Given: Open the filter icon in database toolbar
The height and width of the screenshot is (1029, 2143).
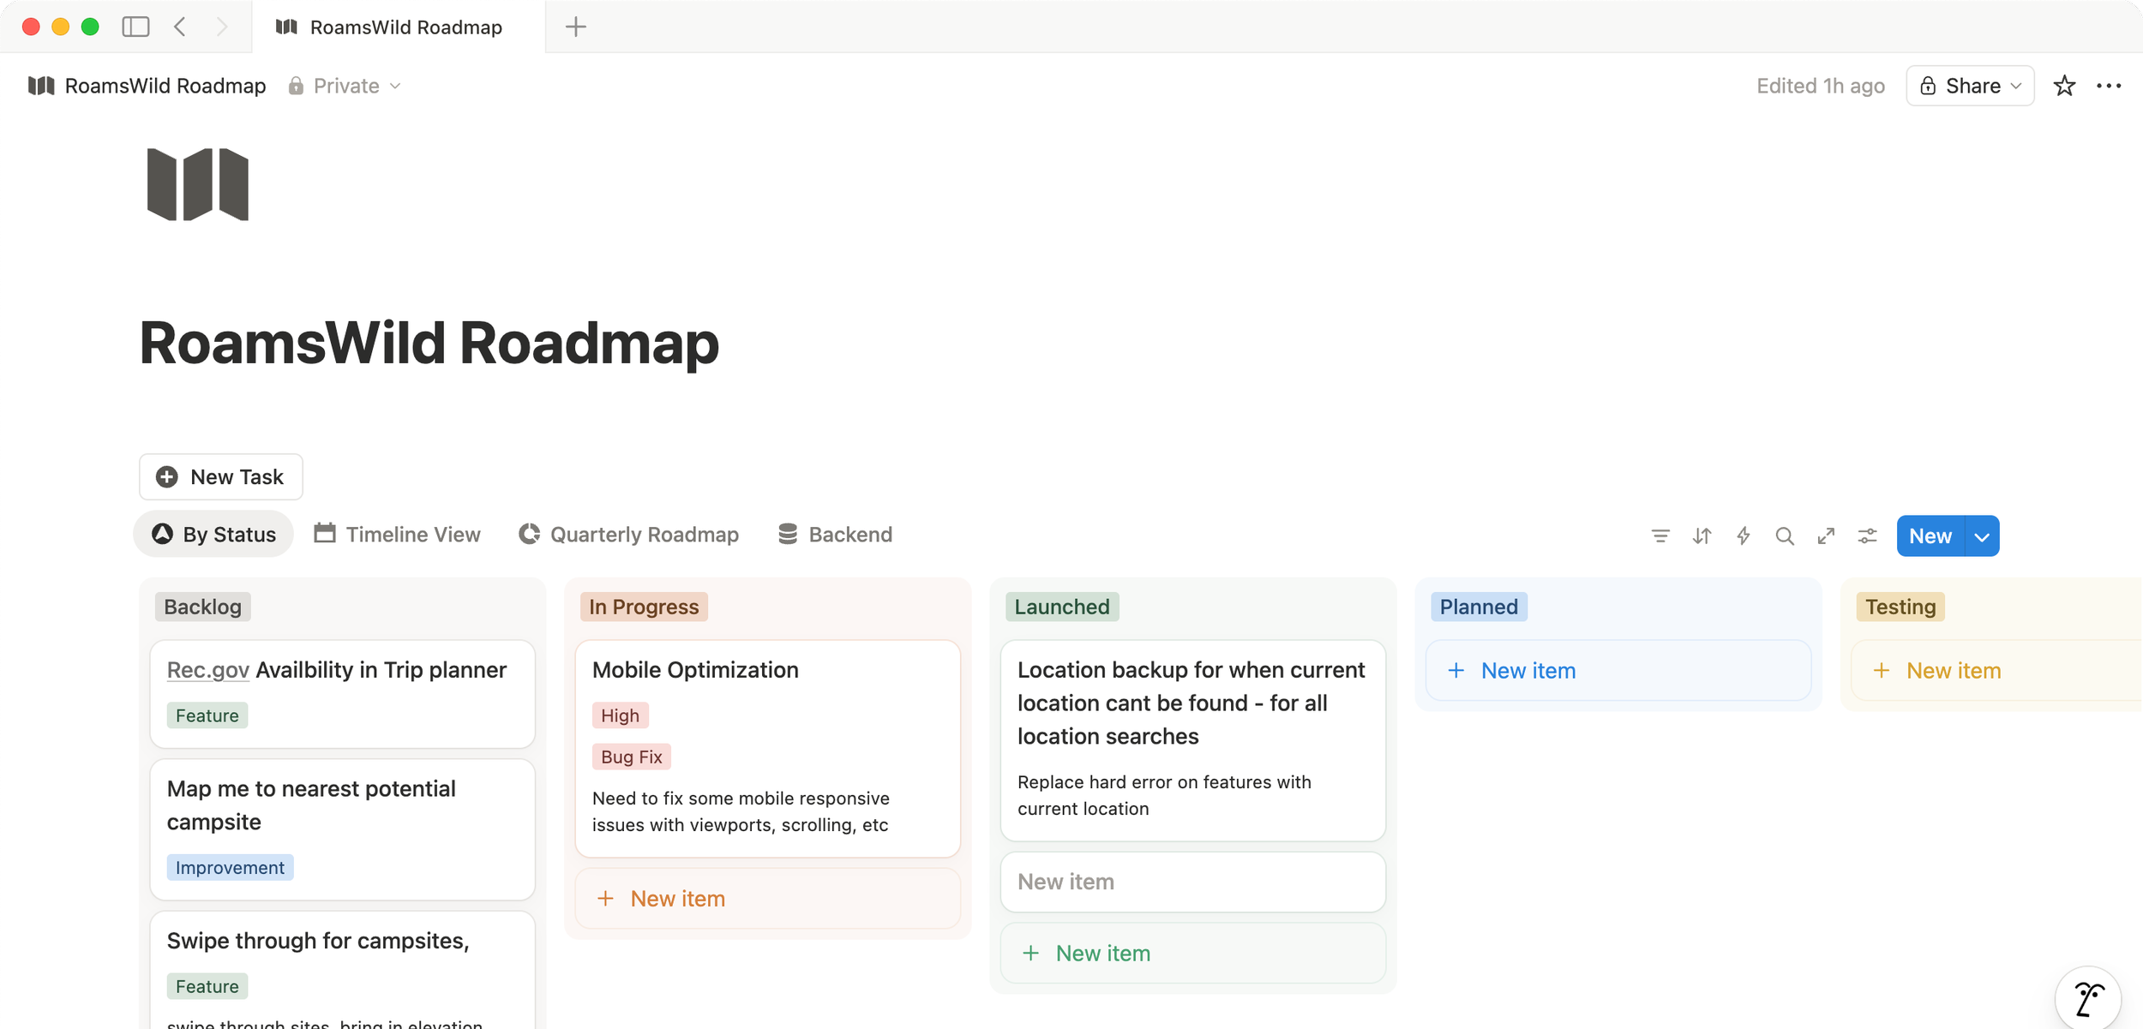Looking at the screenshot, I should click(x=1660, y=535).
